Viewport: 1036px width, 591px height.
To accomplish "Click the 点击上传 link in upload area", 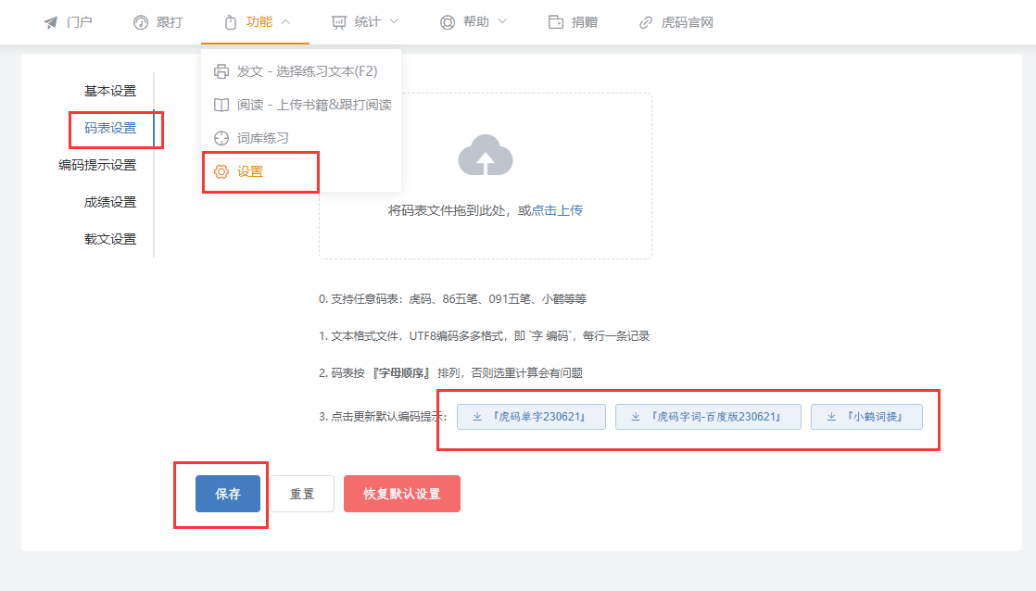I will coord(557,210).
